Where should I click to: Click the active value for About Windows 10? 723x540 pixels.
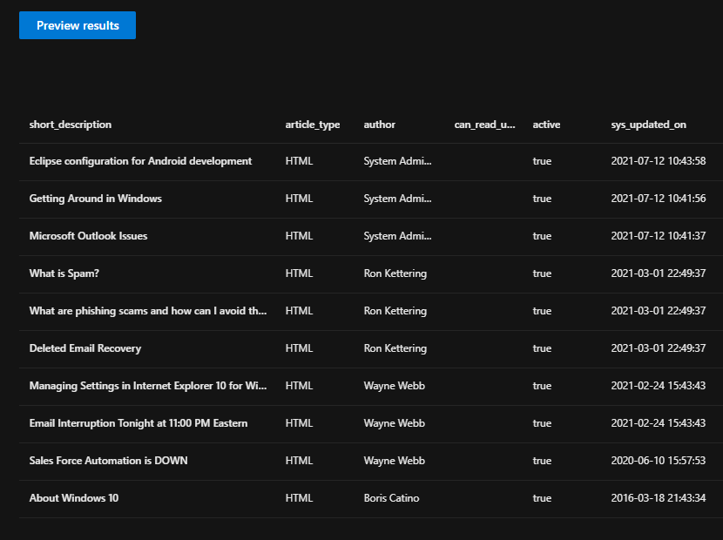[542, 498]
